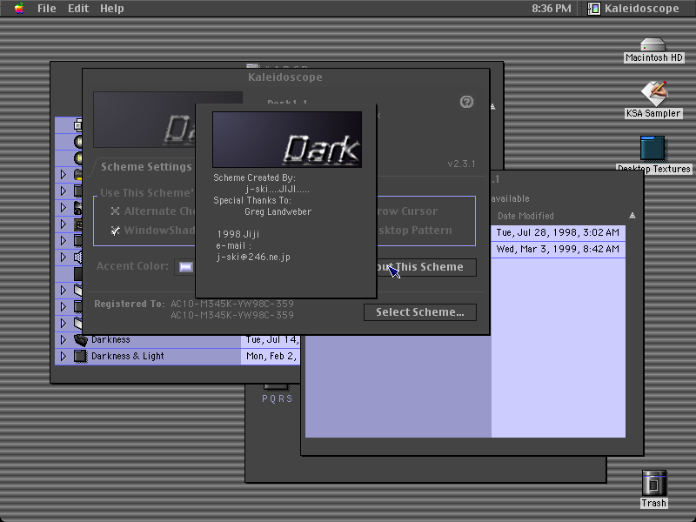This screenshot has width=696, height=522.
Task: Toggle the partly hidden Desktop Pattern option
Action: point(415,231)
